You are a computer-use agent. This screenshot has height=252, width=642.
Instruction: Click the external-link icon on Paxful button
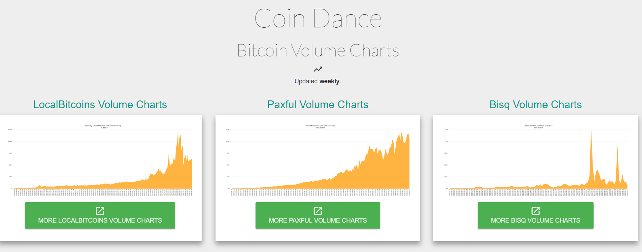[x=318, y=211]
